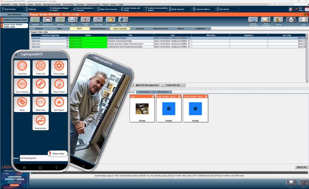Play the Circuit Breaker video attachment
This screenshot has height=189, width=309.
coord(195,109)
